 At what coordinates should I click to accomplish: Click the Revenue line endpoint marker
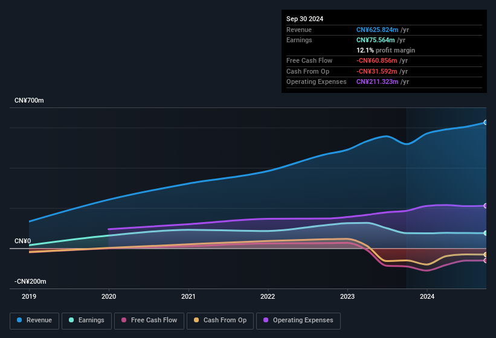[x=486, y=123]
